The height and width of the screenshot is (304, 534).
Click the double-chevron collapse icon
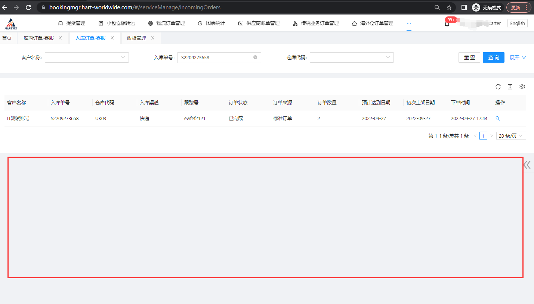pos(527,165)
